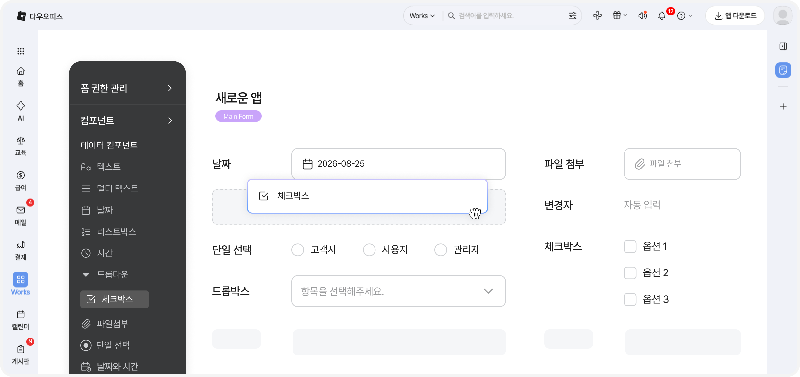Click the 다우오피스 logo
The image size is (800, 377).
point(40,16)
